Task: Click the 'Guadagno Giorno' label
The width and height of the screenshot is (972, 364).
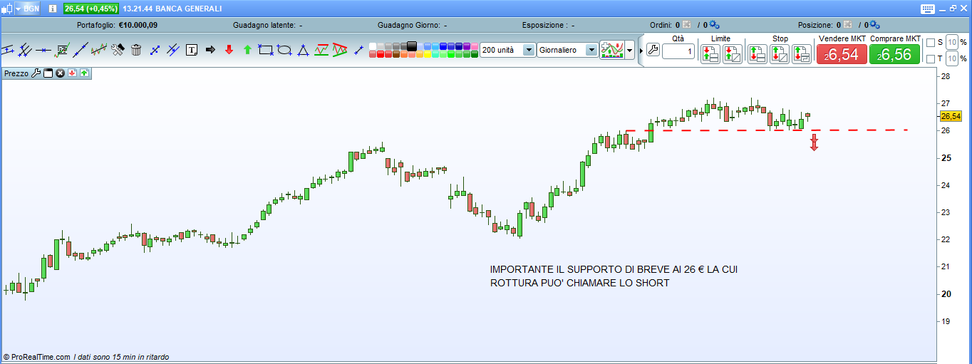Action: coord(409,25)
